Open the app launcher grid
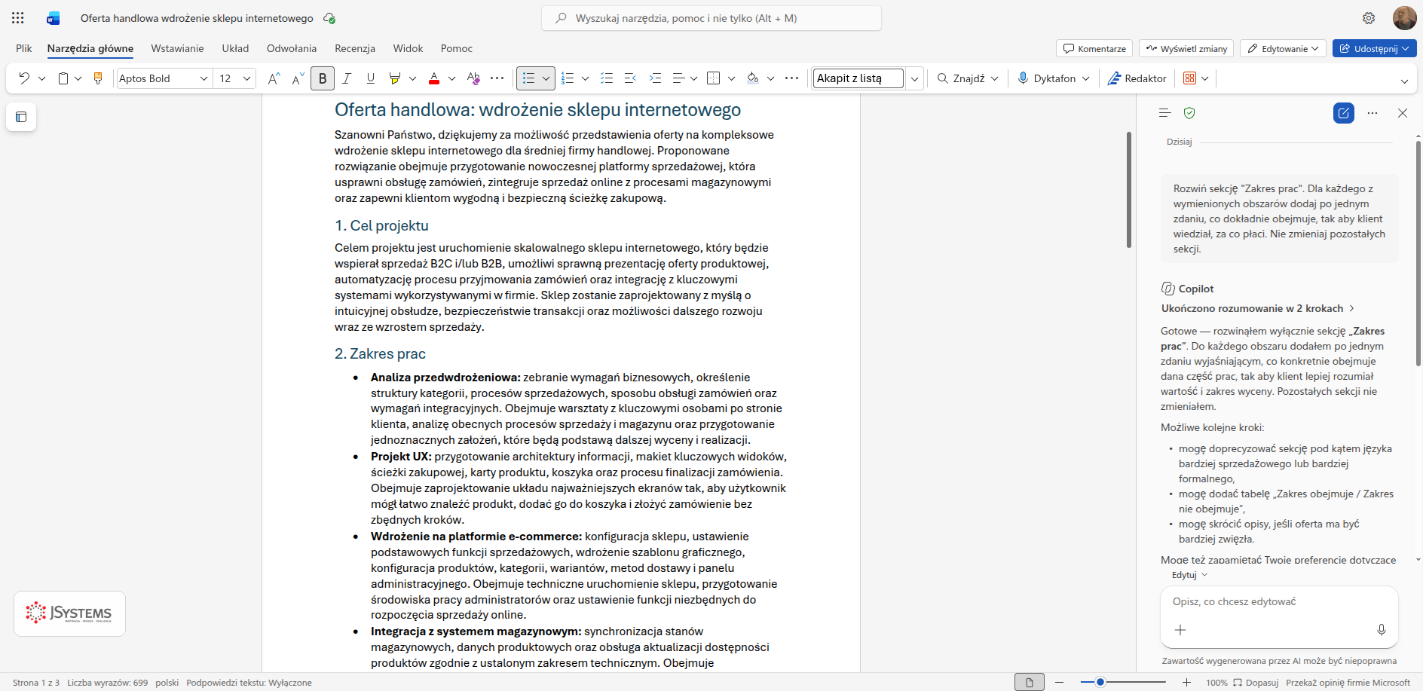Screen dimensions: 1423x691 tap(18, 18)
